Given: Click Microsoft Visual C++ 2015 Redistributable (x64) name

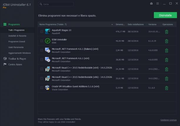Looking at the screenshot, I should pyautogui.click(x=82, y=68).
